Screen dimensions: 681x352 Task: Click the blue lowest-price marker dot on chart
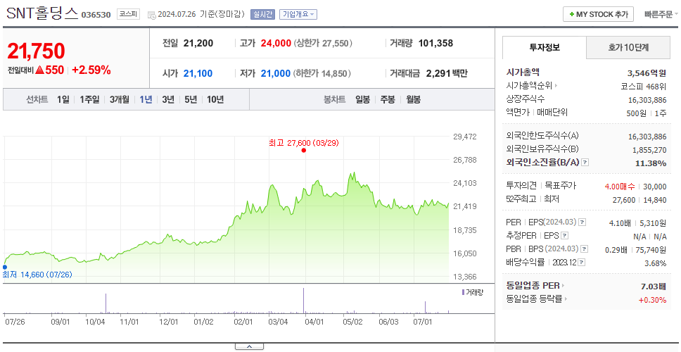point(5,268)
